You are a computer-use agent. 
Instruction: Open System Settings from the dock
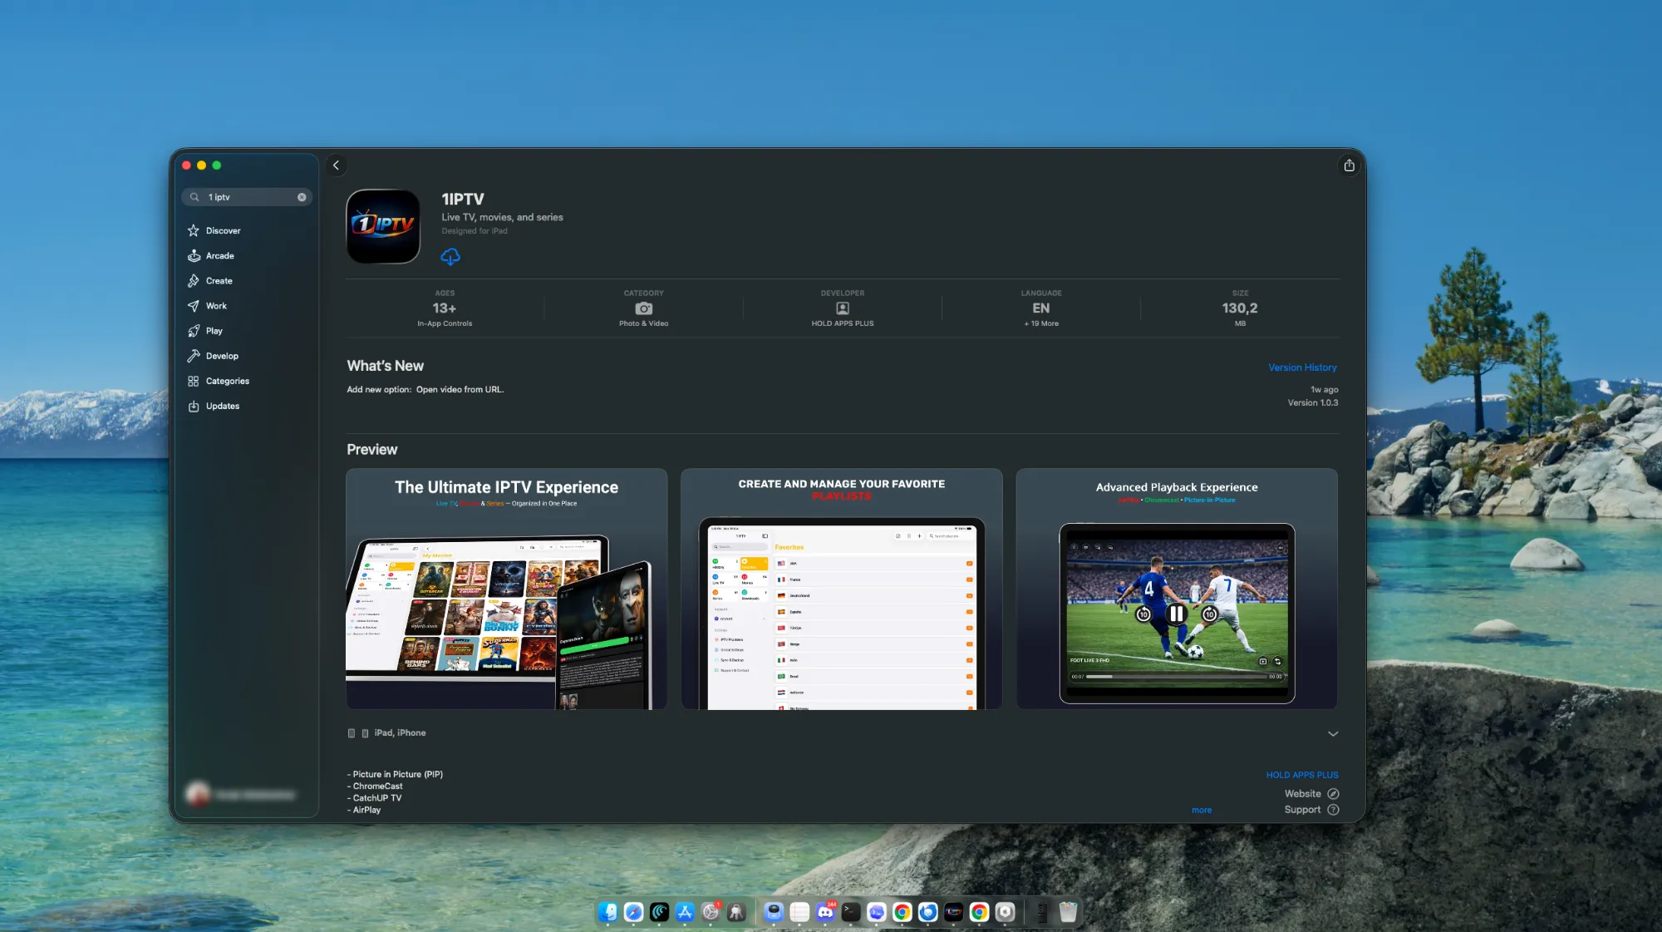pos(711,912)
